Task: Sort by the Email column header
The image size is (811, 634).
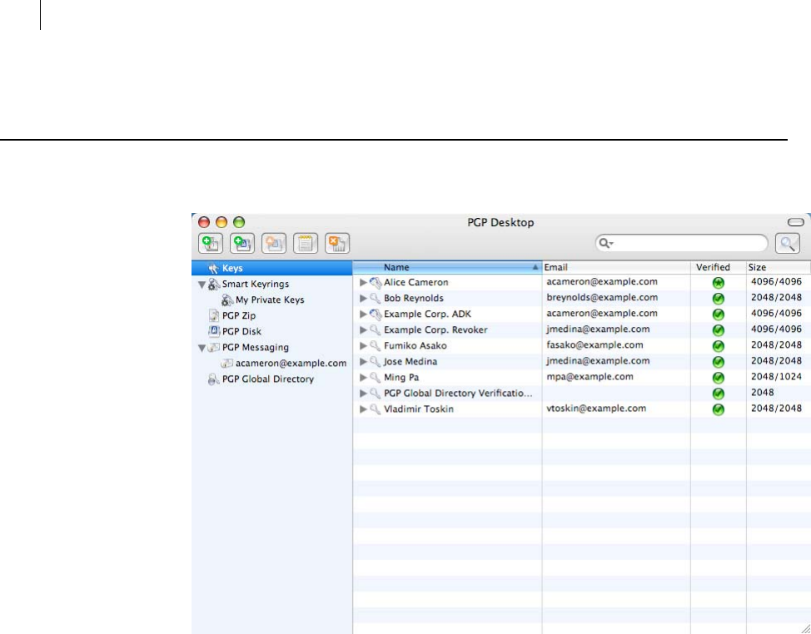Action: click(x=616, y=268)
